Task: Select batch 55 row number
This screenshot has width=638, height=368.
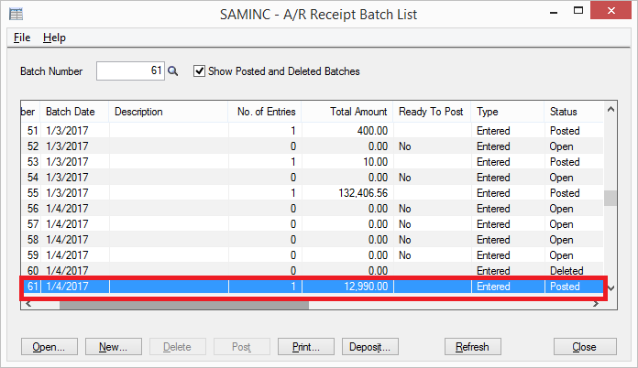Action: click(33, 193)
